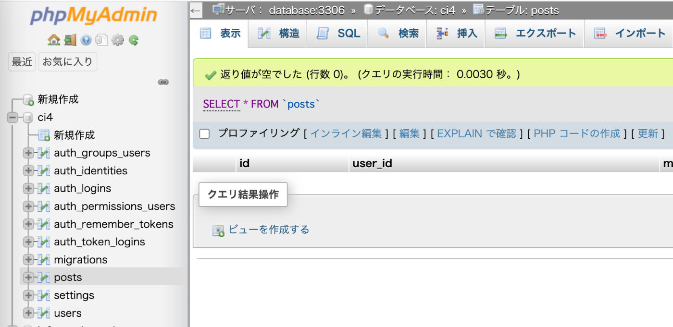Click the phpMyAdmin logo
This screenshot has height=327, width=673.
93,15
